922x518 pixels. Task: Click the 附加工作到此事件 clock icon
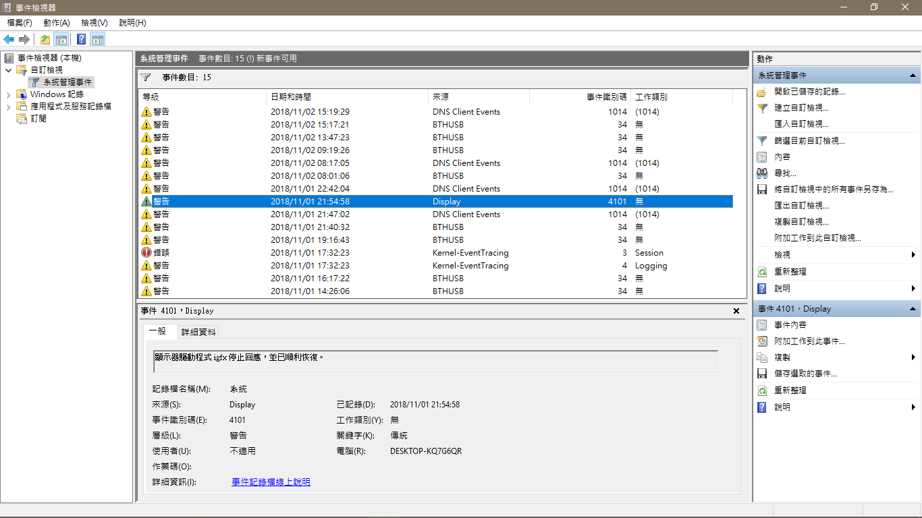click(x=762, y=341)
